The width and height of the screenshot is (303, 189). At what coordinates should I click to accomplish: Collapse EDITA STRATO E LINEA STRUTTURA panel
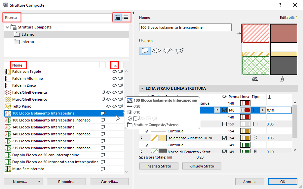coord(142,88)
